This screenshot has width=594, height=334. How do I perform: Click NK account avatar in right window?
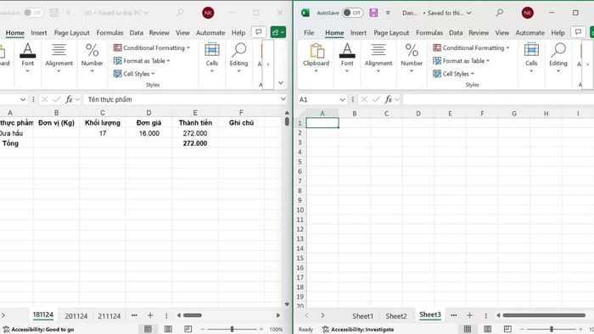[x=527, y=13]
